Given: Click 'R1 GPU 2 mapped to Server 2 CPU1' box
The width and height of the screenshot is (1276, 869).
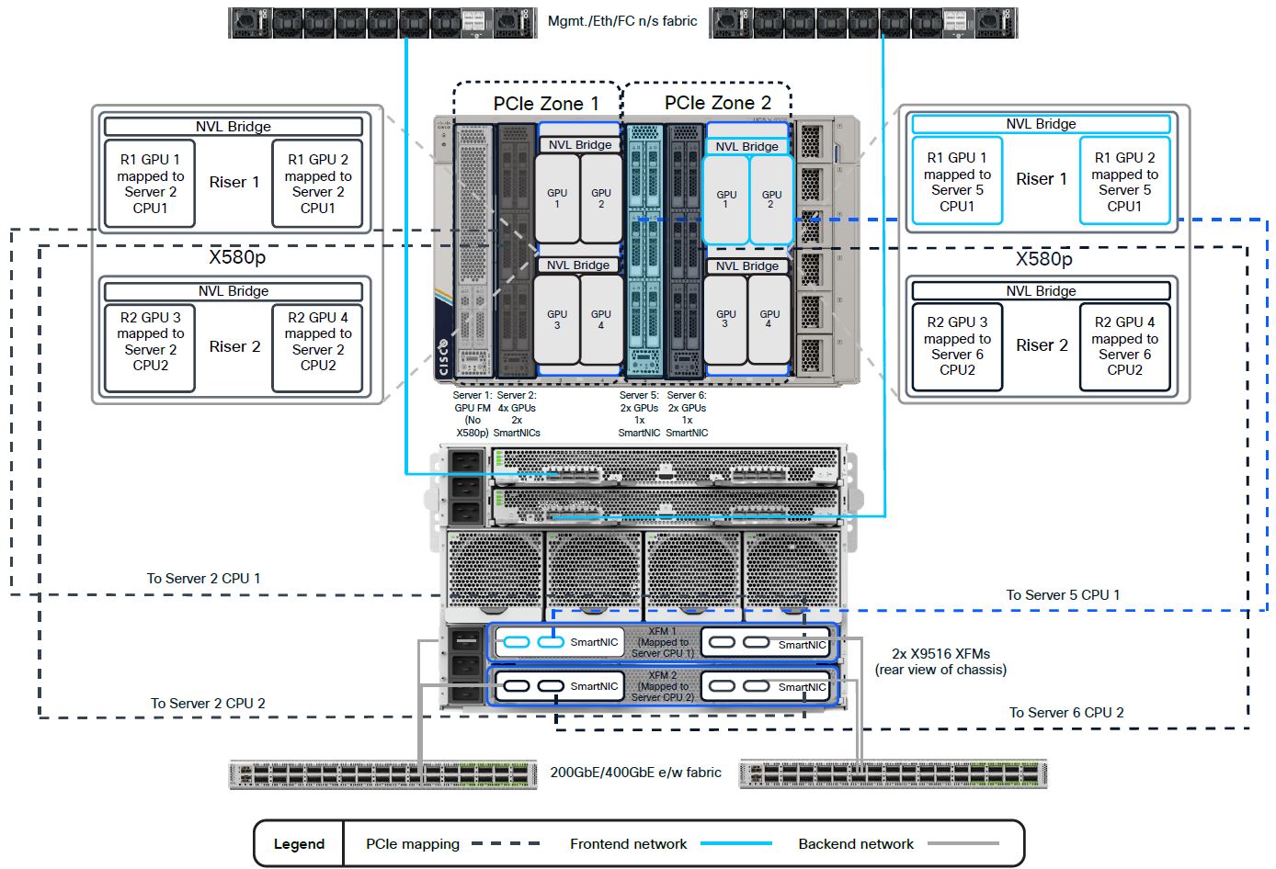Looking at the screenshot, I should coord(318,183).
